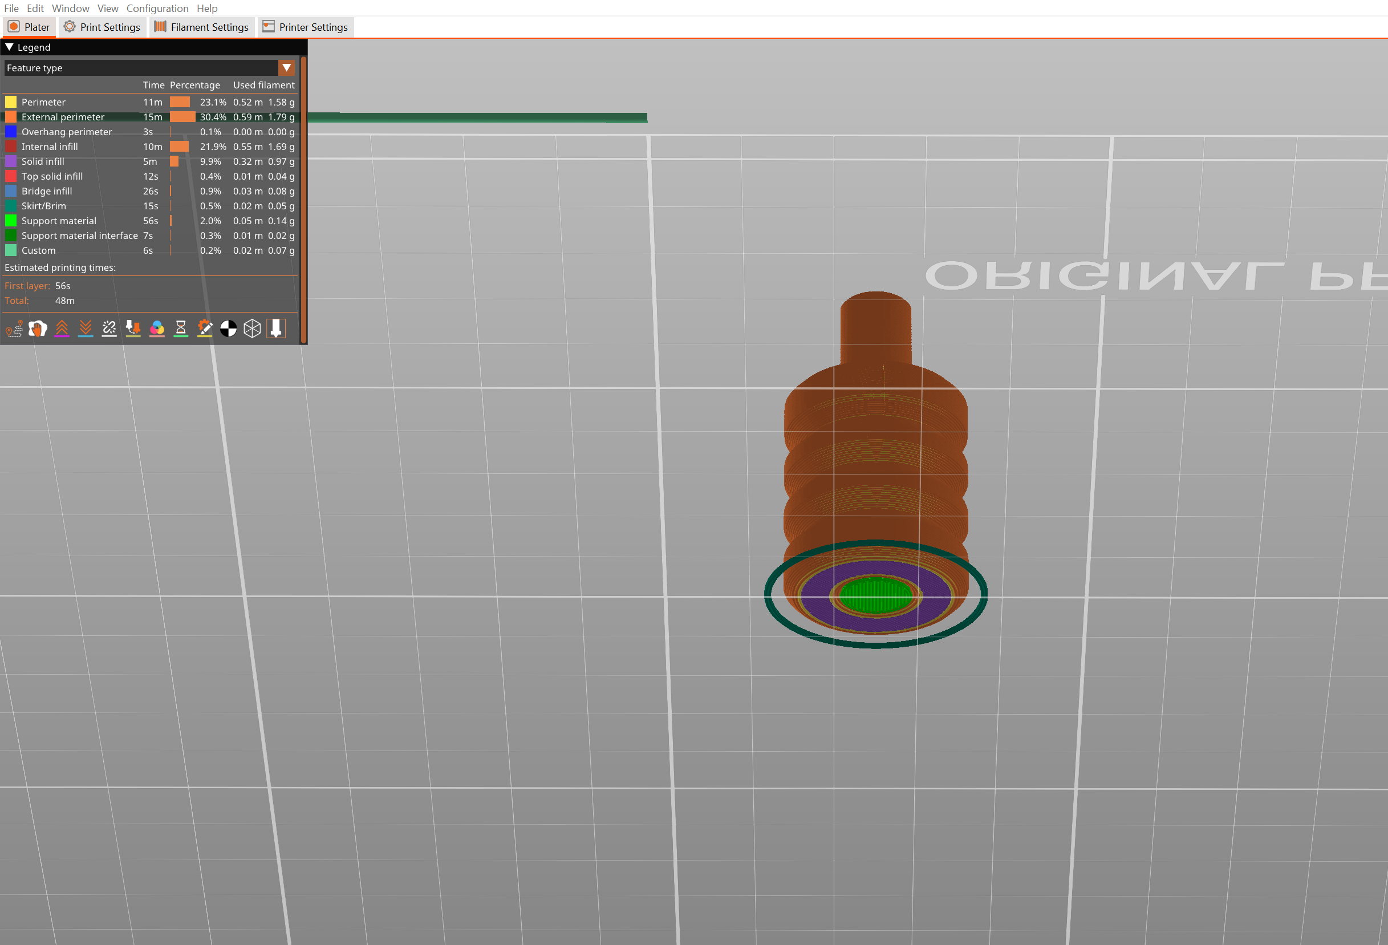Viewport: 1388px width, 945px height.
Task: Open the Configuration menu
Action: [157, 9]
